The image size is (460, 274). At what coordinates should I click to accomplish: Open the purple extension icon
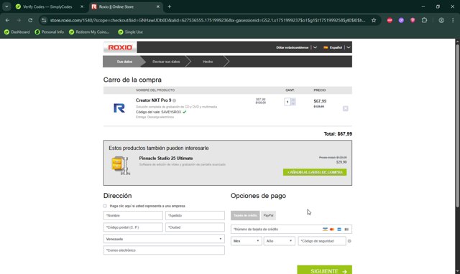tap(401, 20)
